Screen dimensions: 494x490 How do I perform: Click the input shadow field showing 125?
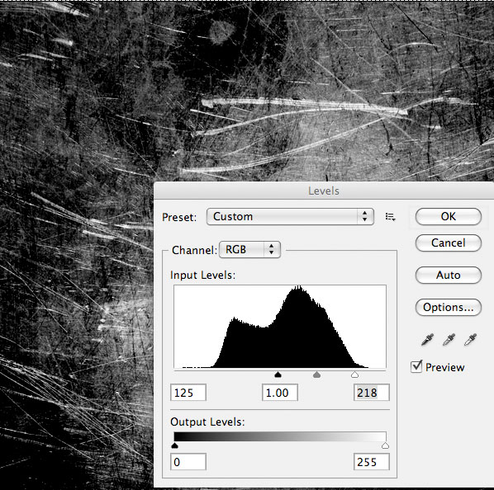click(188, 393)
